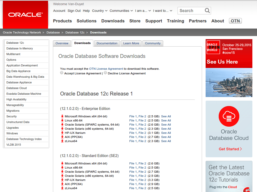Select Database In-Memory in the left sidebar
This screenshot has width=257, height=192.
point(20,48)
